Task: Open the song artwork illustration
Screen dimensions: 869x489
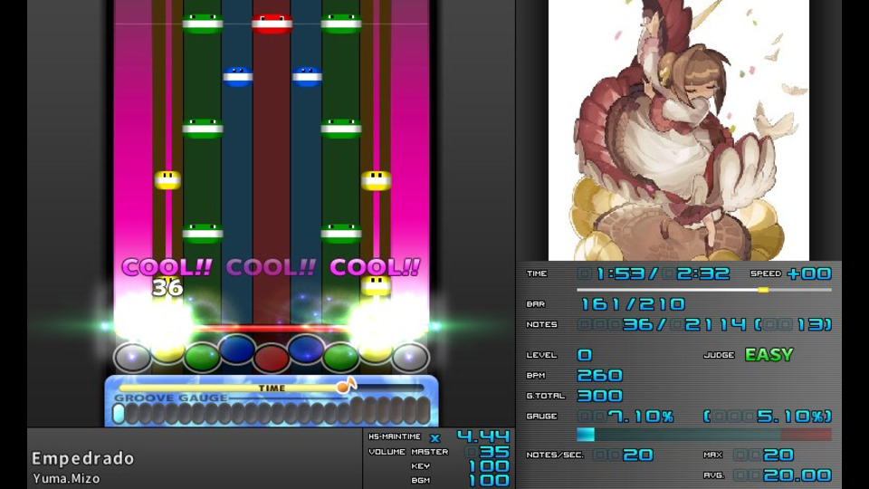Action: click(x=678, y=130)
